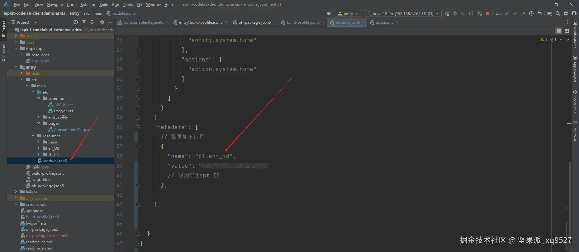Click Expand All icon in Project panel
This screenshot has height=252, width=579.
84,22
